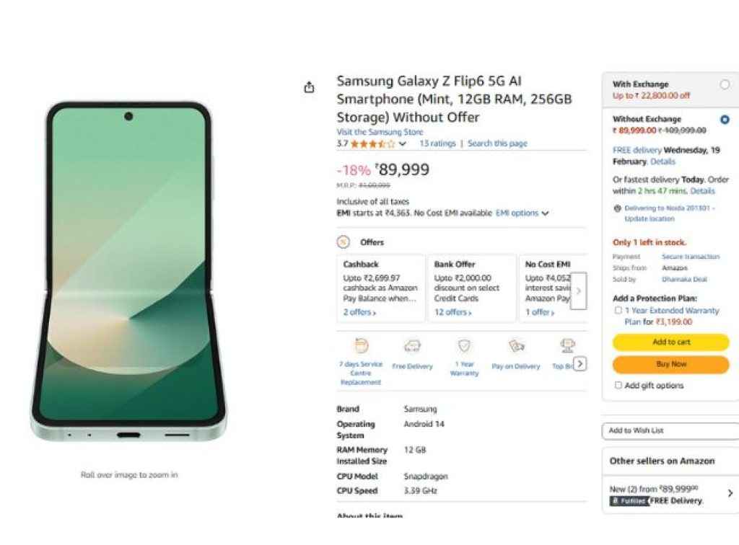Expand the EMI options dropdown
Viewport: 739px width, 545px height.
tap(545, 213)
